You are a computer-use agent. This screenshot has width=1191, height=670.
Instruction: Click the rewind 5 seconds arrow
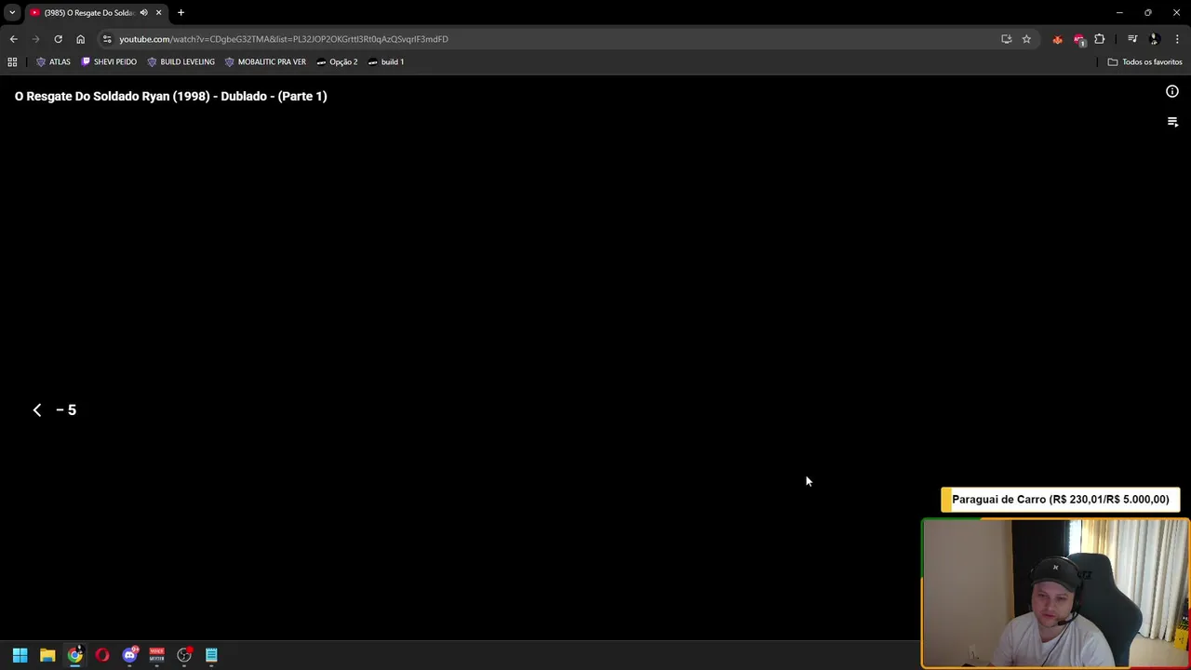(x=37, y=409)
